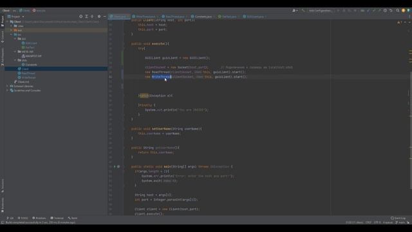The height and width of the screenshot is (232, 412).
Task: Expand Scratches and Consoles node
Action: [x=7, y=90]
